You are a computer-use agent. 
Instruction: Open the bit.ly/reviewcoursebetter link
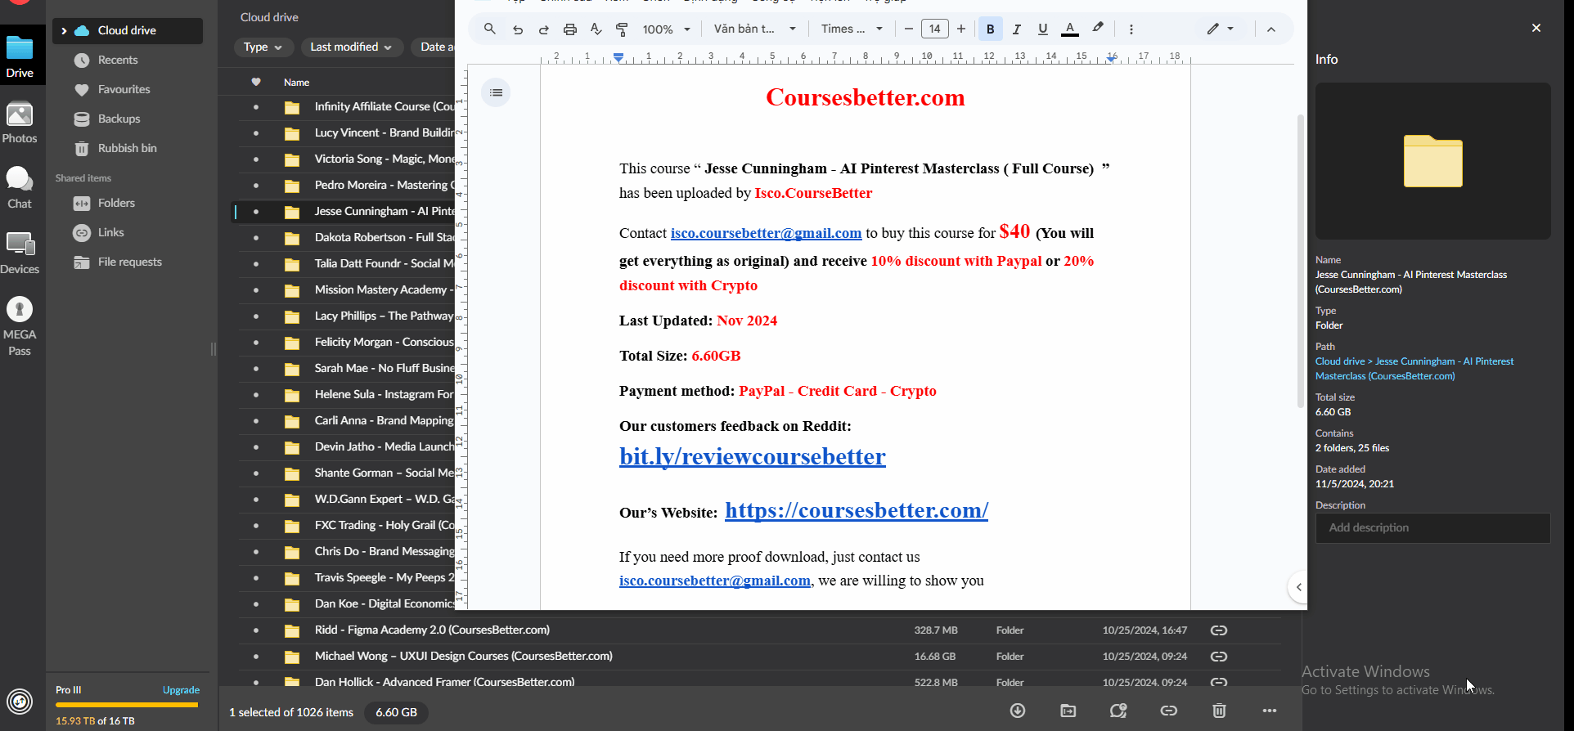coord(752,456)
